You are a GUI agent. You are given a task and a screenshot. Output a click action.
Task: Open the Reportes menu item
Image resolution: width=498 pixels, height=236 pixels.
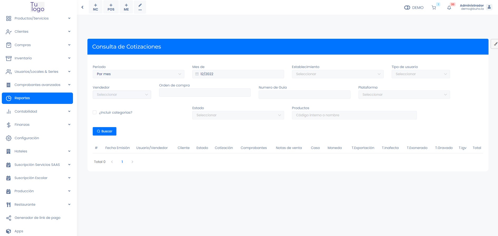[37, 98]
